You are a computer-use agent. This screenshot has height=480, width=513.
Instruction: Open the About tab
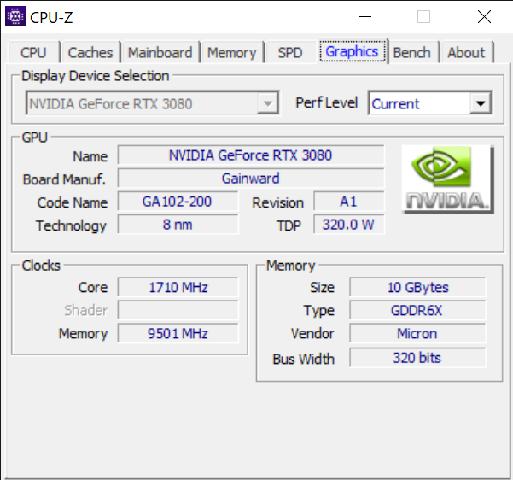coord(466,52)
